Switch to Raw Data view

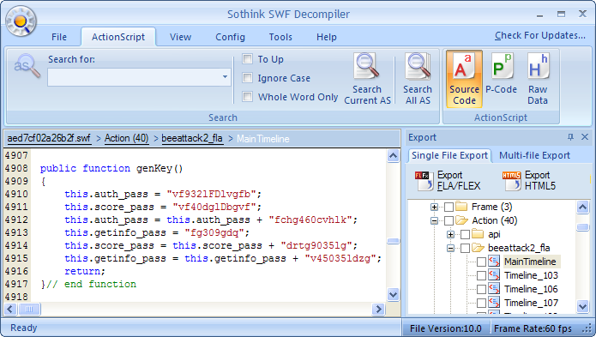pyautogui.click(x=538, y=79)
